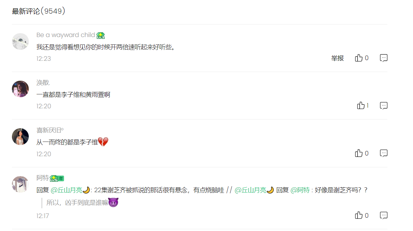Like the comment by Be a wayward child
413x231 pixels.
coord(359,58)
